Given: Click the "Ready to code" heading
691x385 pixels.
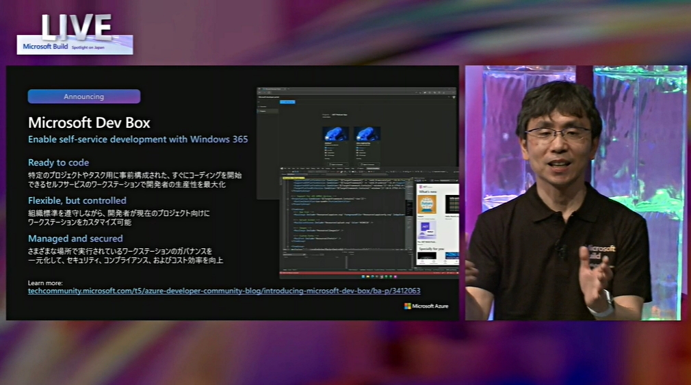Looking at the screenshot, I should point(59,163).
